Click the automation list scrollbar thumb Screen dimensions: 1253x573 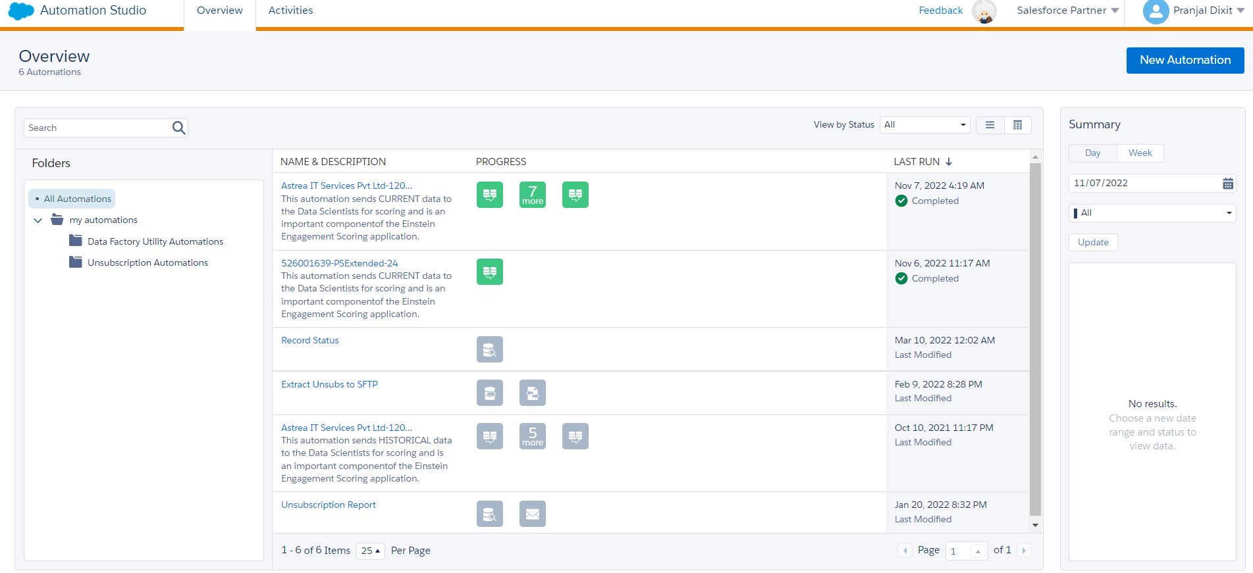(1035, 339)
